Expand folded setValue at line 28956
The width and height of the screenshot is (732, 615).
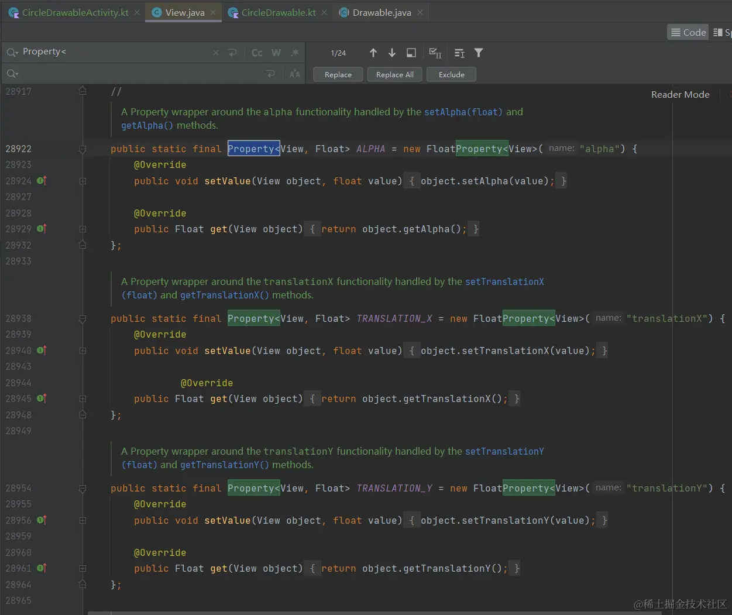coord(83,521)
